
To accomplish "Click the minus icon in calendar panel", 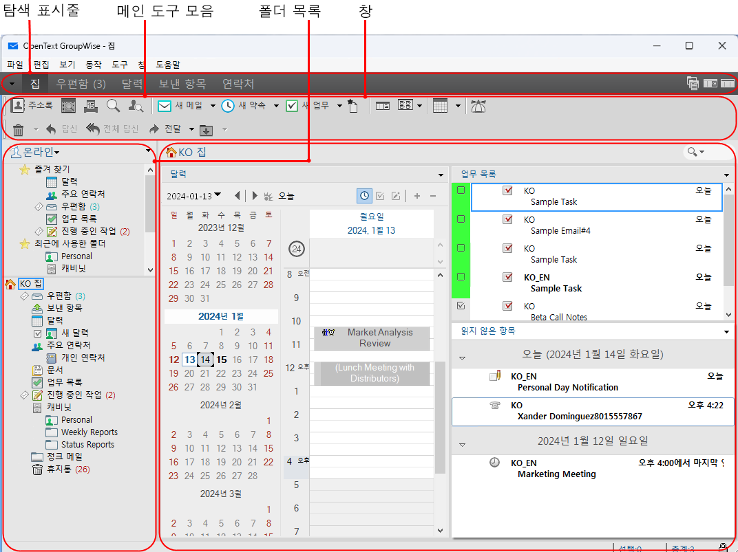I will pos(433,196).
